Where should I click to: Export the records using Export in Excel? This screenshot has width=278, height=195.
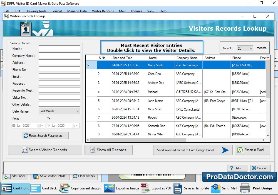pos(252,150)
